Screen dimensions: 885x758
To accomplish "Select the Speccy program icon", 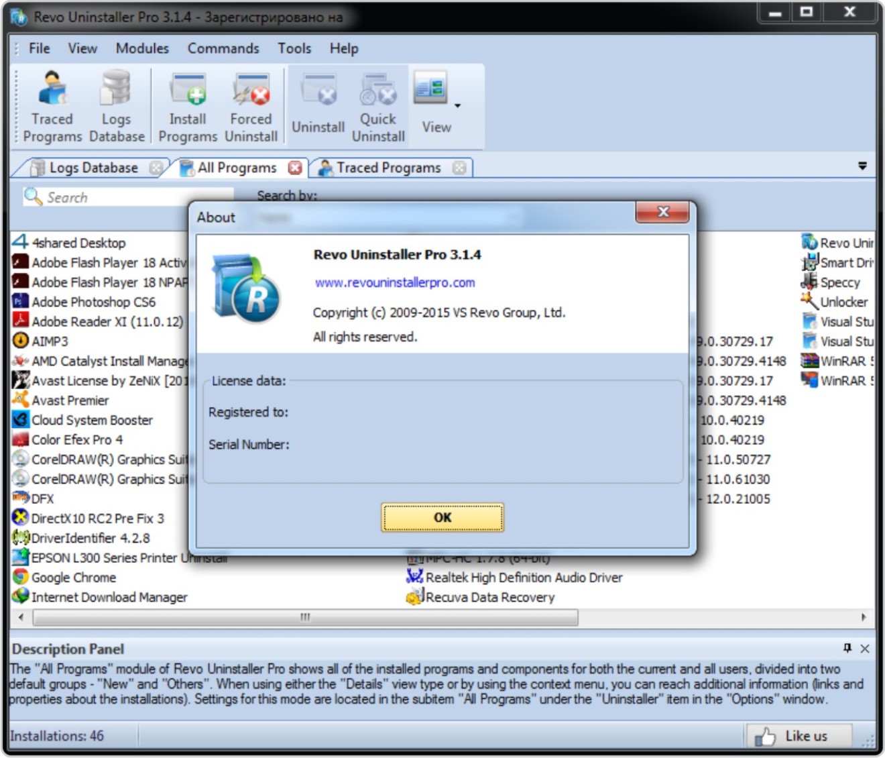I will pos(810,281).
